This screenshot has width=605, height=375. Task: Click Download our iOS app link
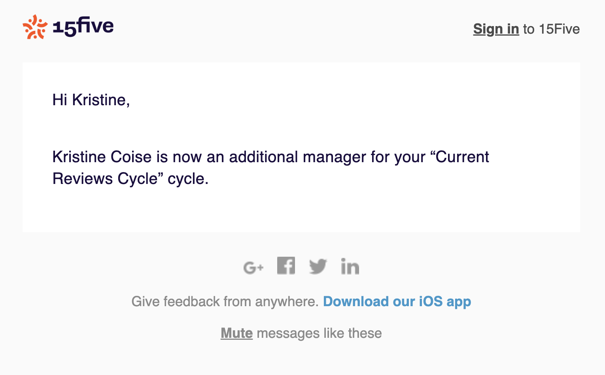397,301
